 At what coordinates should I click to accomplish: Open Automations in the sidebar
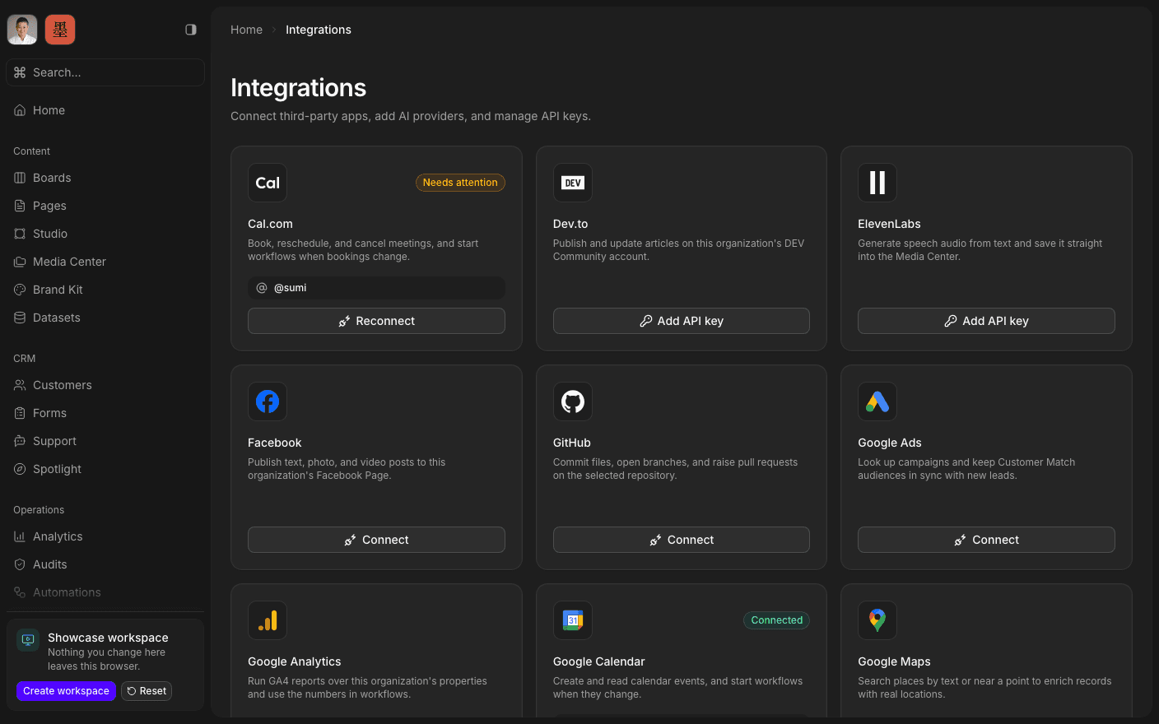click(x=105, y=592)
